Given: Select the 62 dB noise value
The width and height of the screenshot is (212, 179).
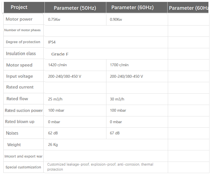Looking at the screenshot, I should pos(53,133).
